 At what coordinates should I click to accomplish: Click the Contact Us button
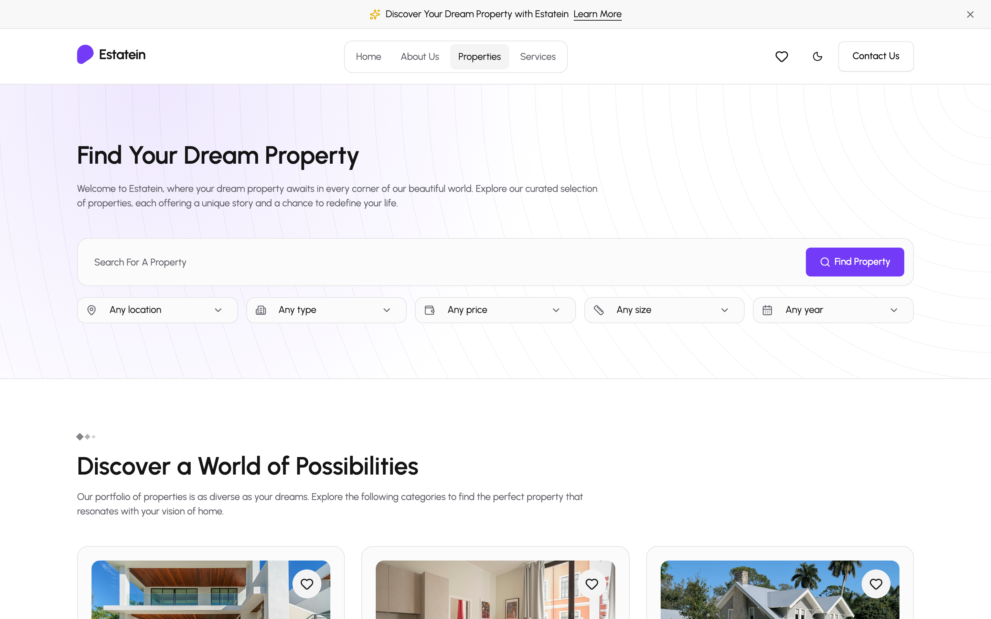coord(876,56)
